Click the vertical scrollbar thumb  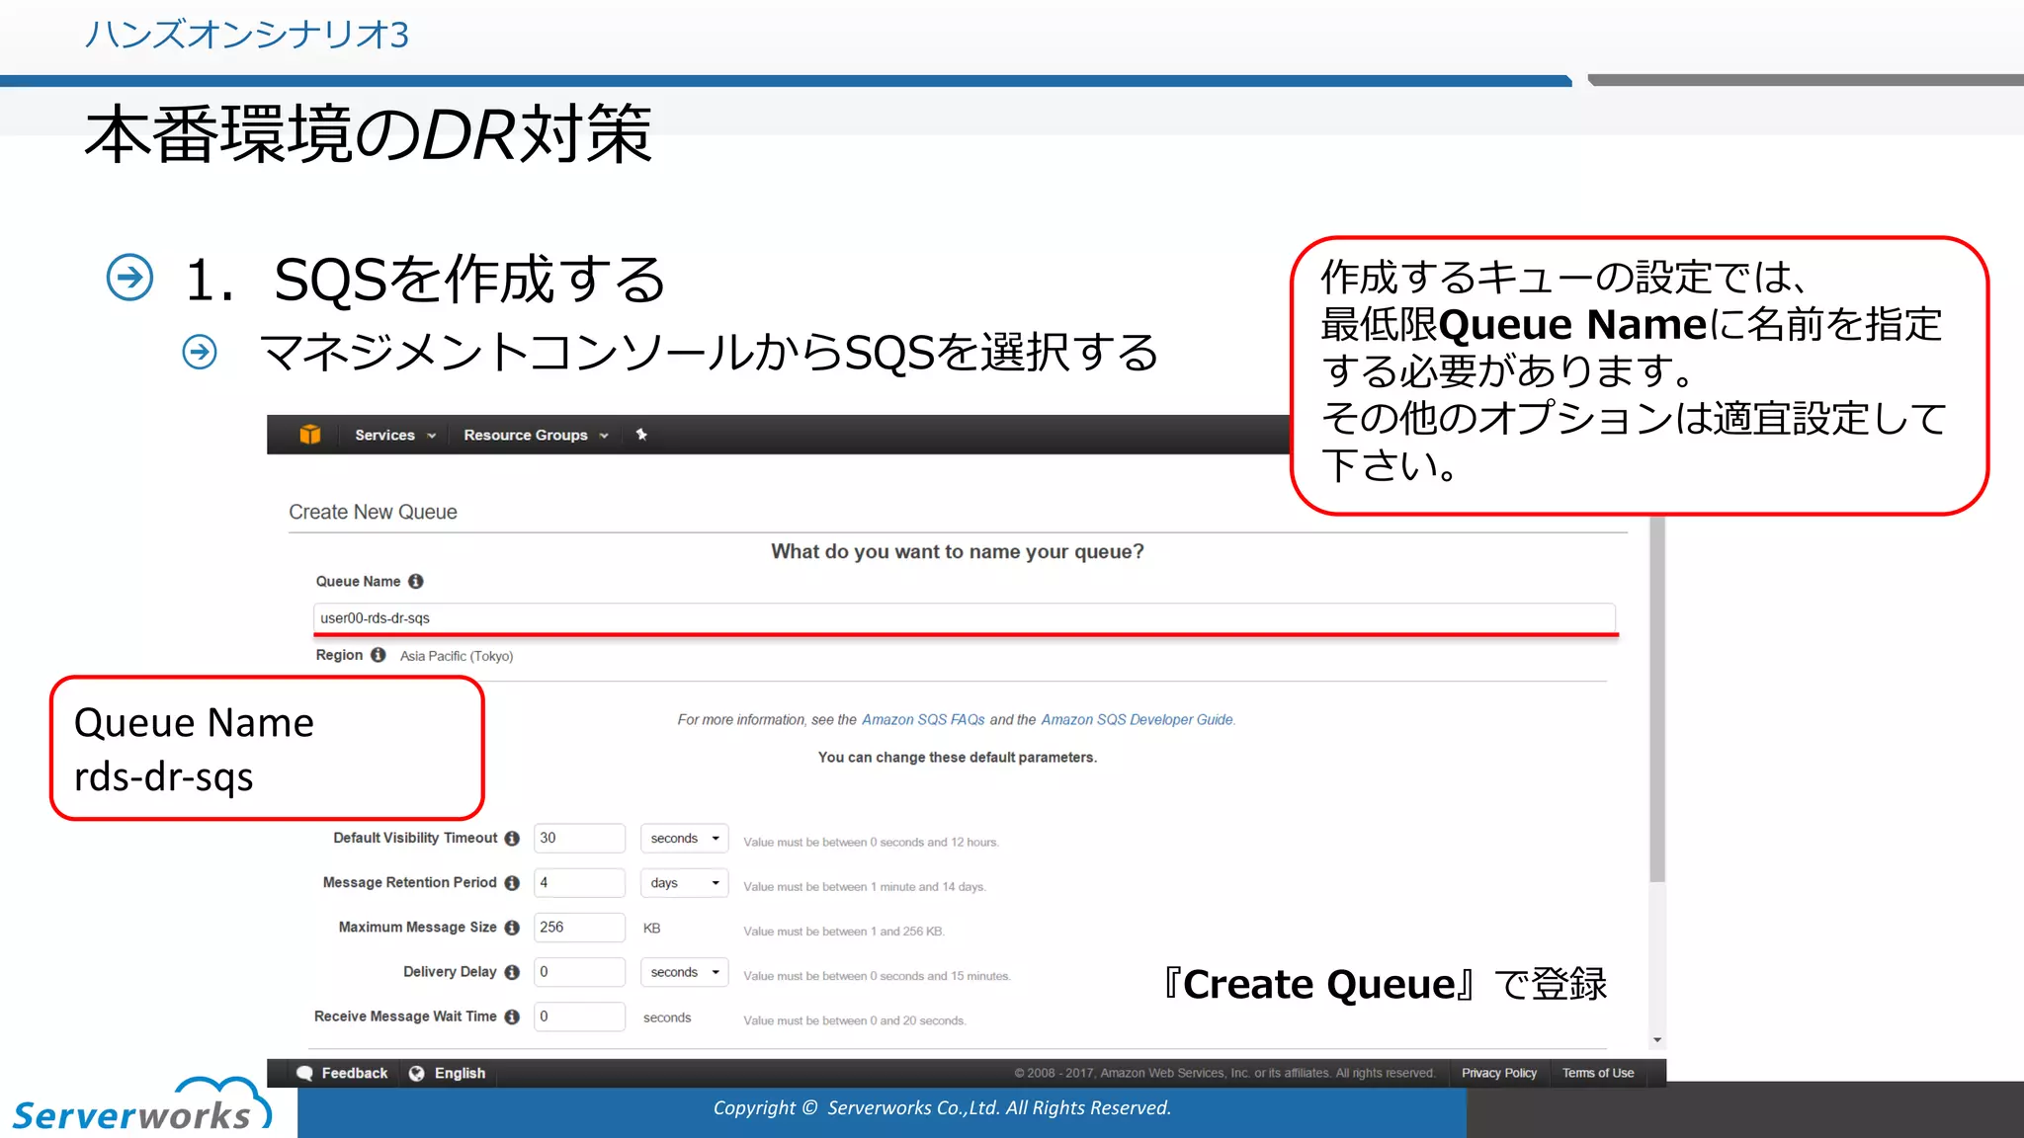click(1657, 699)
